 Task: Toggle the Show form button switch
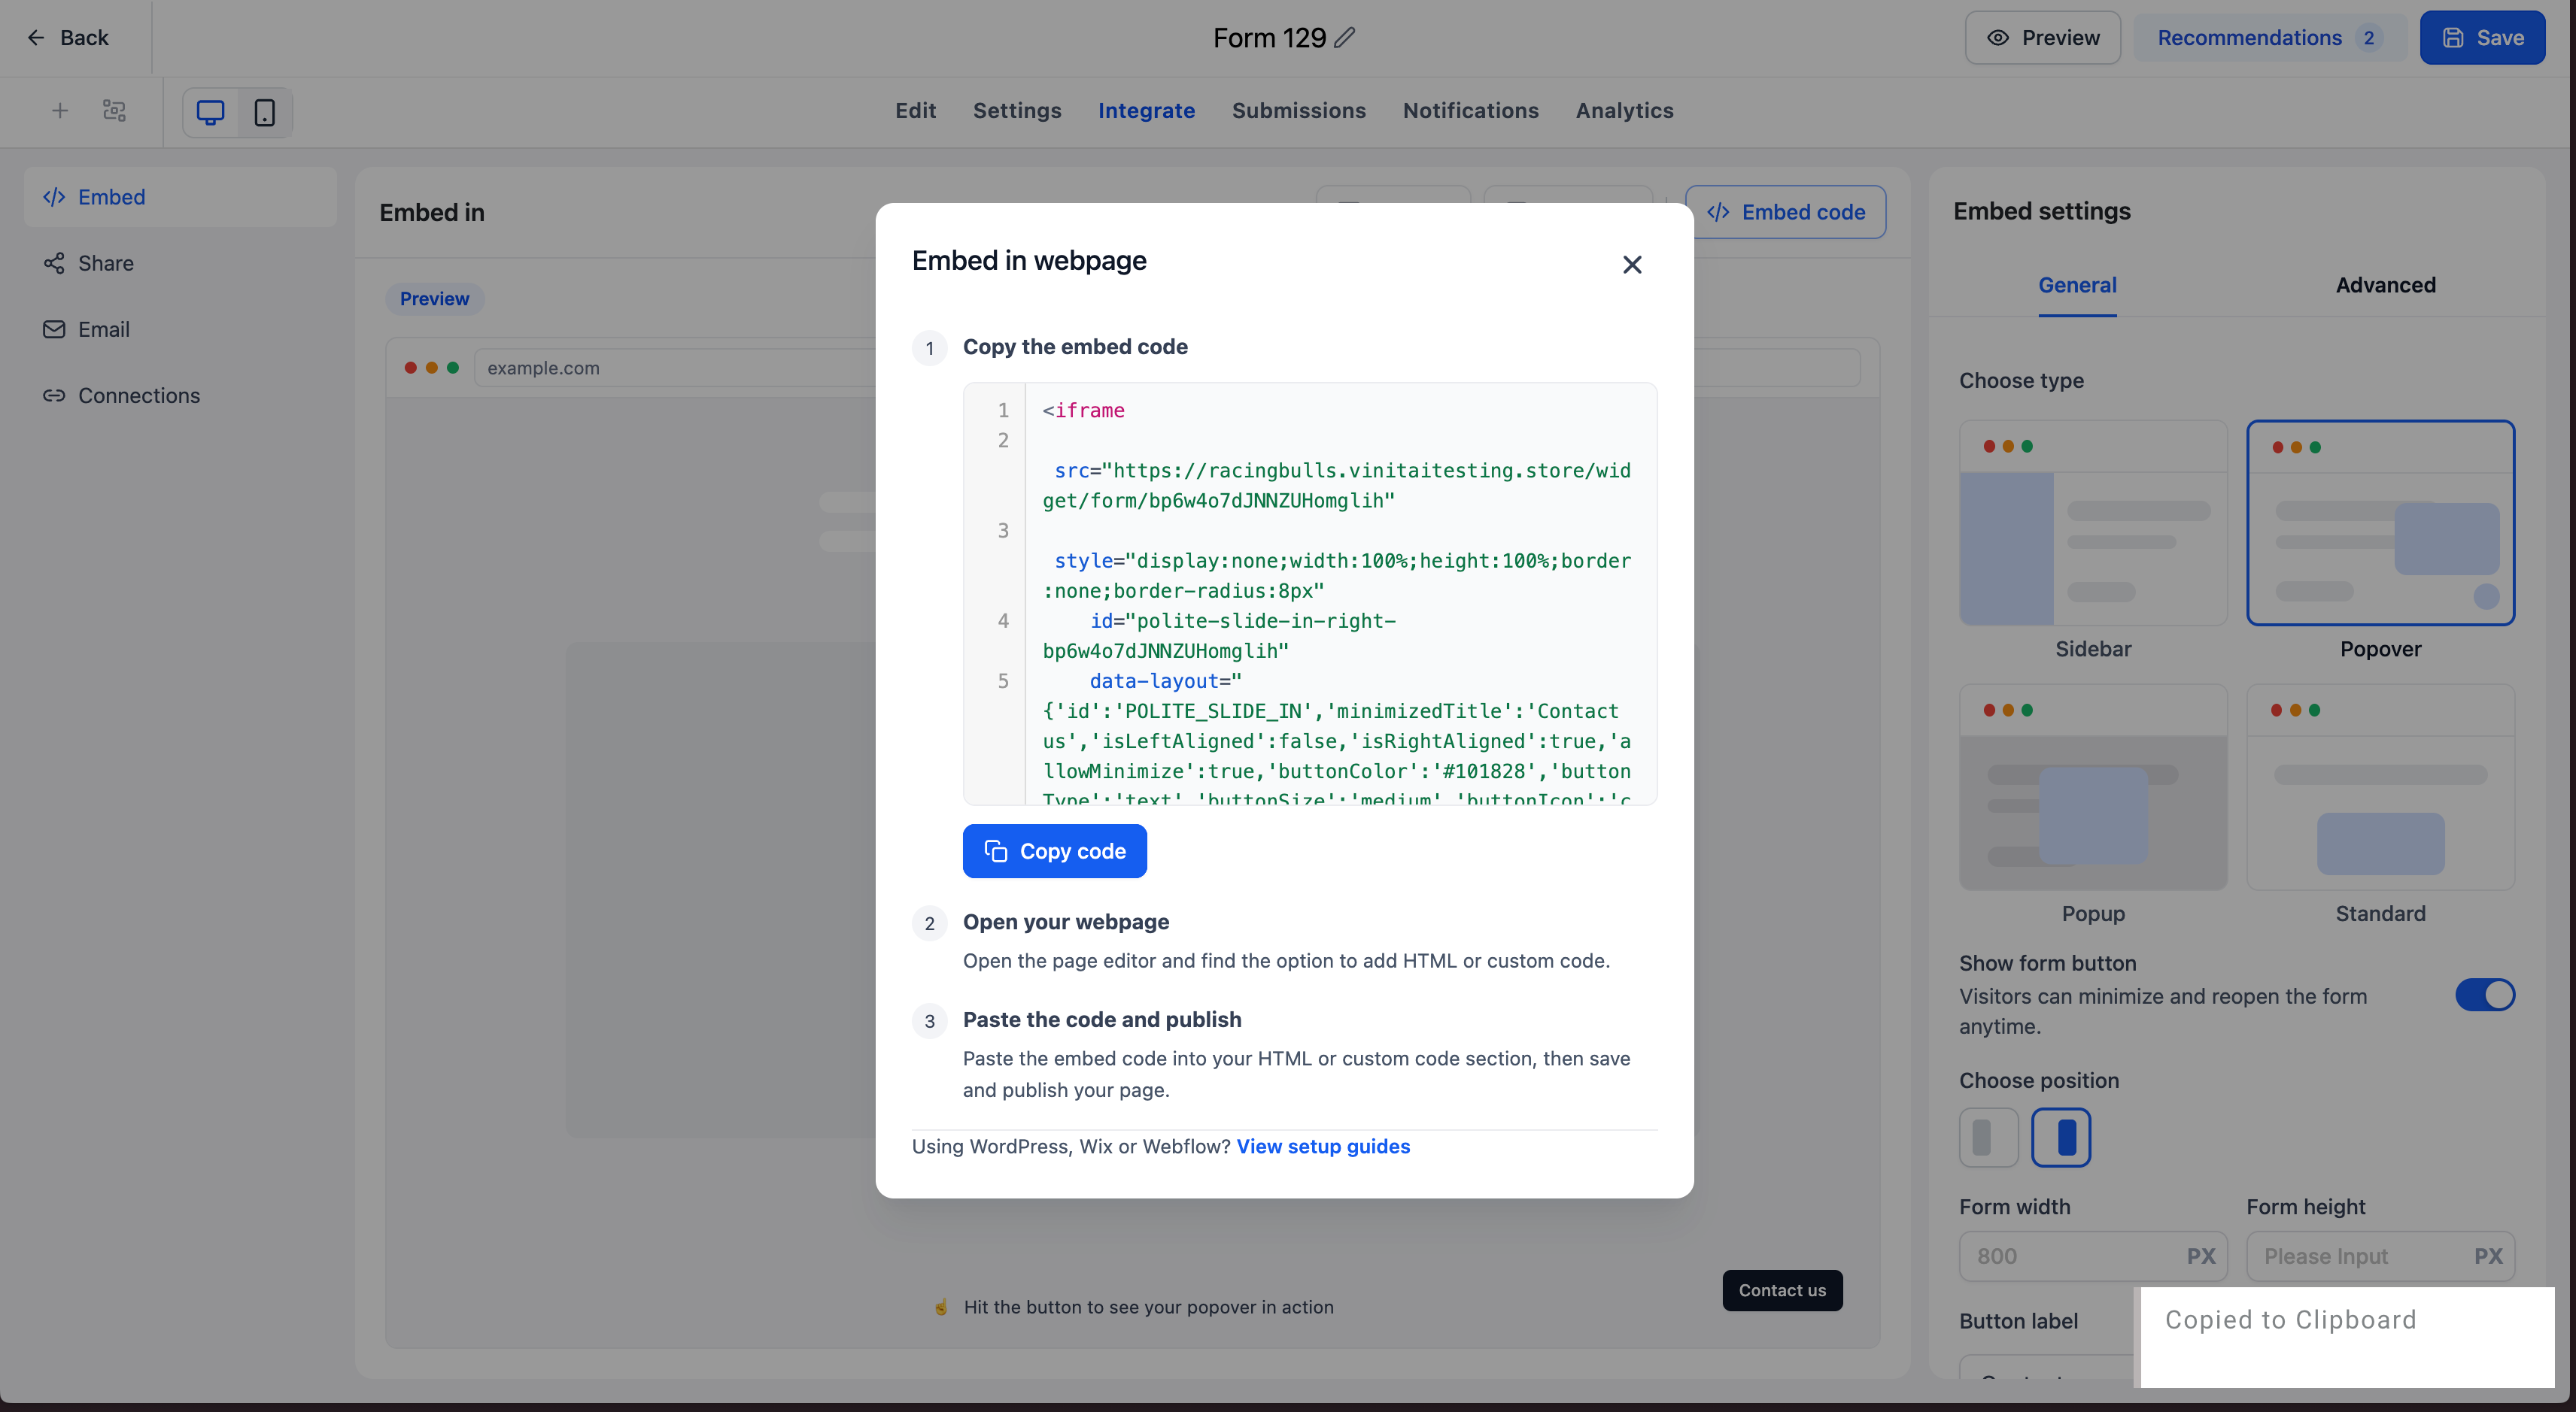pyautogui.click(x=2484, y=995)
